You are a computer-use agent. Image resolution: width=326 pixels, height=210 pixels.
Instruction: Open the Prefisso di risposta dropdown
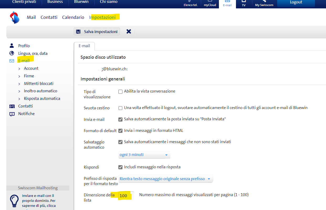[165, 179]
